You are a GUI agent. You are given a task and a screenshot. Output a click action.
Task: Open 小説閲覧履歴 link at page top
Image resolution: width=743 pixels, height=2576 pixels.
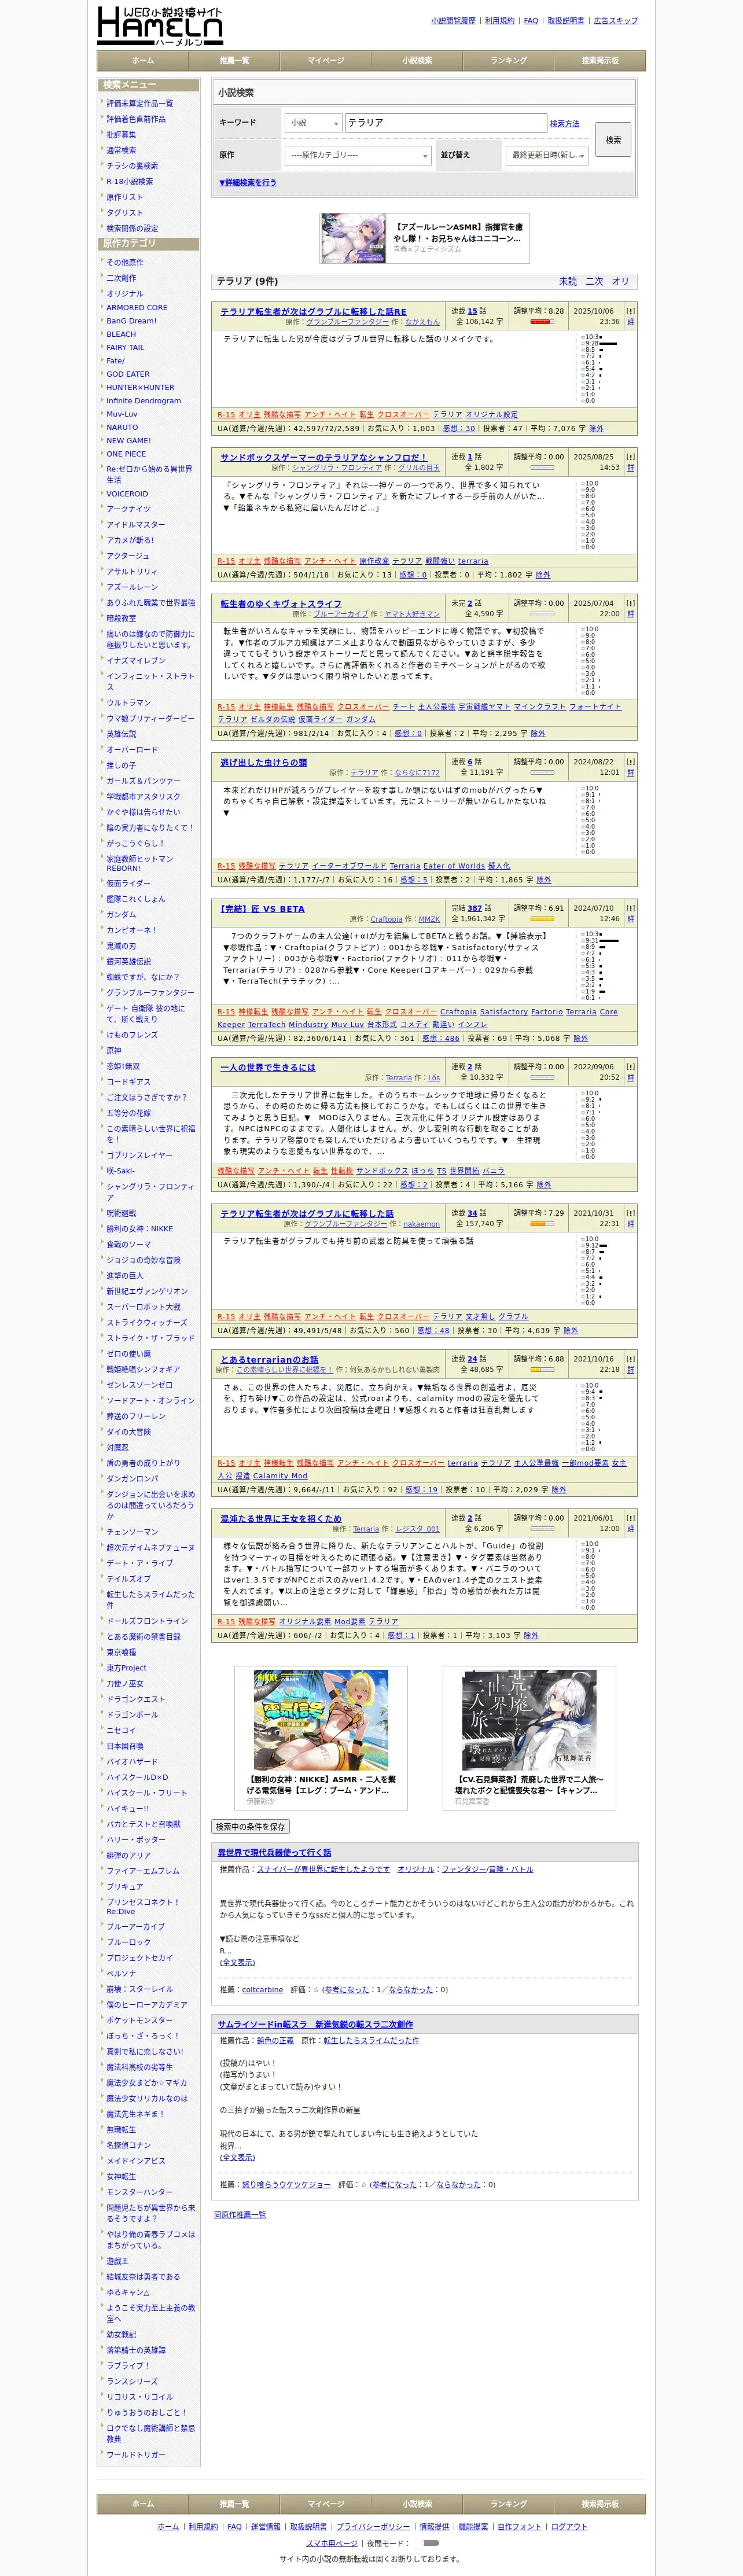[453, 20]
